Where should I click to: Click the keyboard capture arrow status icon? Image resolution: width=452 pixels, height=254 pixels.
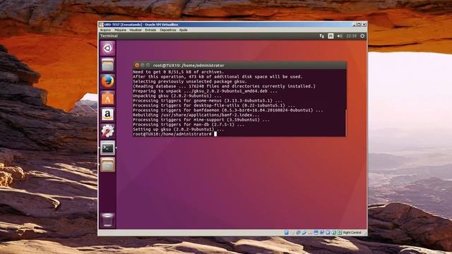[x=340, y=232]
